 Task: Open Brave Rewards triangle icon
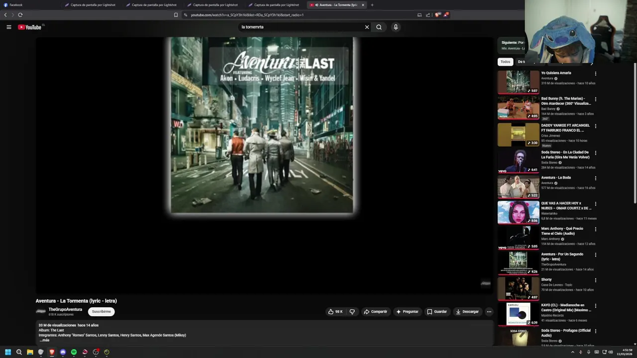click(x=446, y=15)
